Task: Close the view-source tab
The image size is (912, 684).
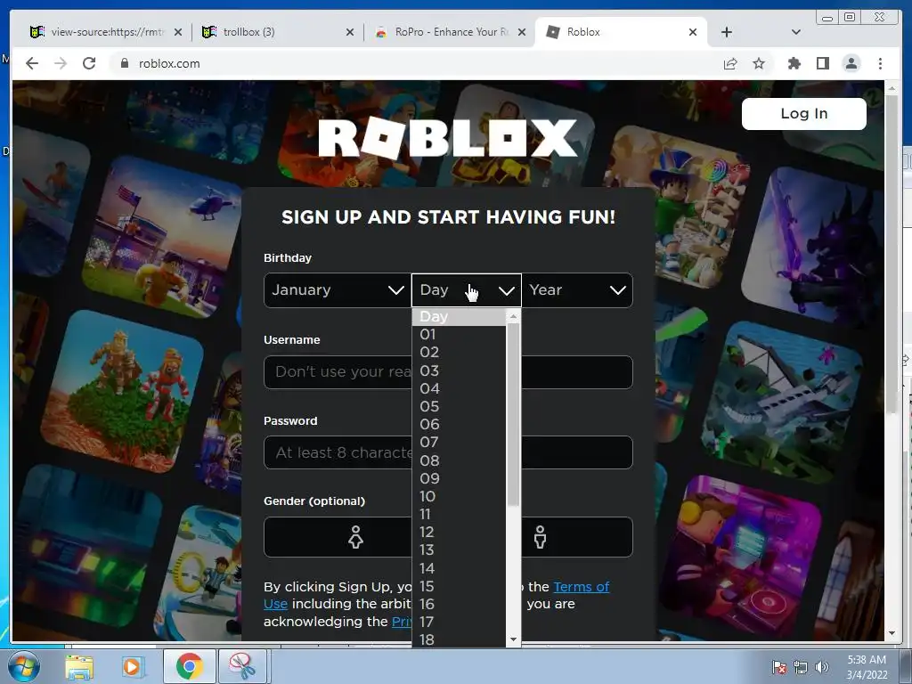Action: (178, 32)
